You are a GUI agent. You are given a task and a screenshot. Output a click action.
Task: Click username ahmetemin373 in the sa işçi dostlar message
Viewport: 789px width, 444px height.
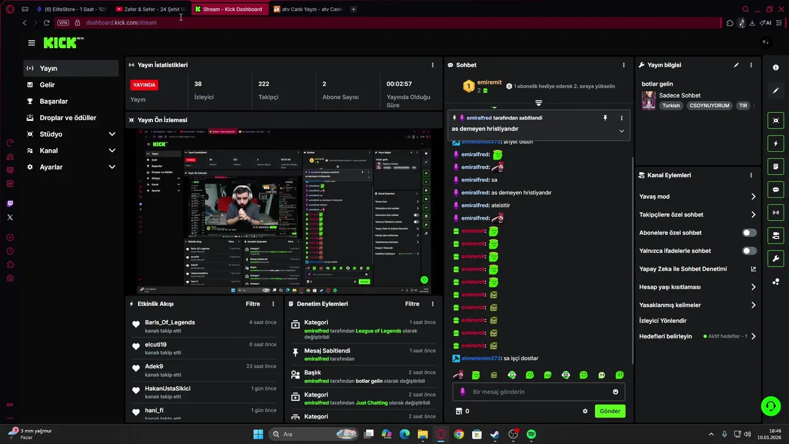[x=481, y=358]
